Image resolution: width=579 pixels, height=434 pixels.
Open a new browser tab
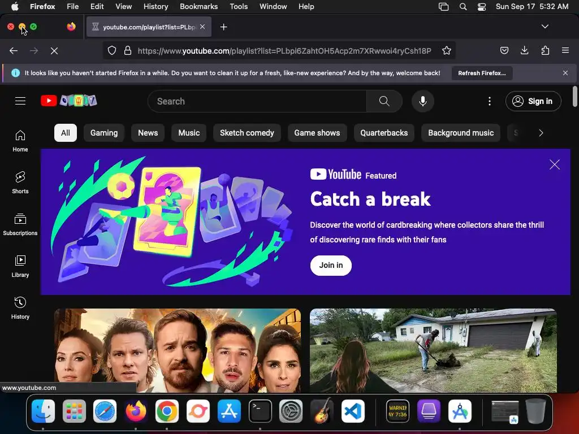click(x=223, y=27)
